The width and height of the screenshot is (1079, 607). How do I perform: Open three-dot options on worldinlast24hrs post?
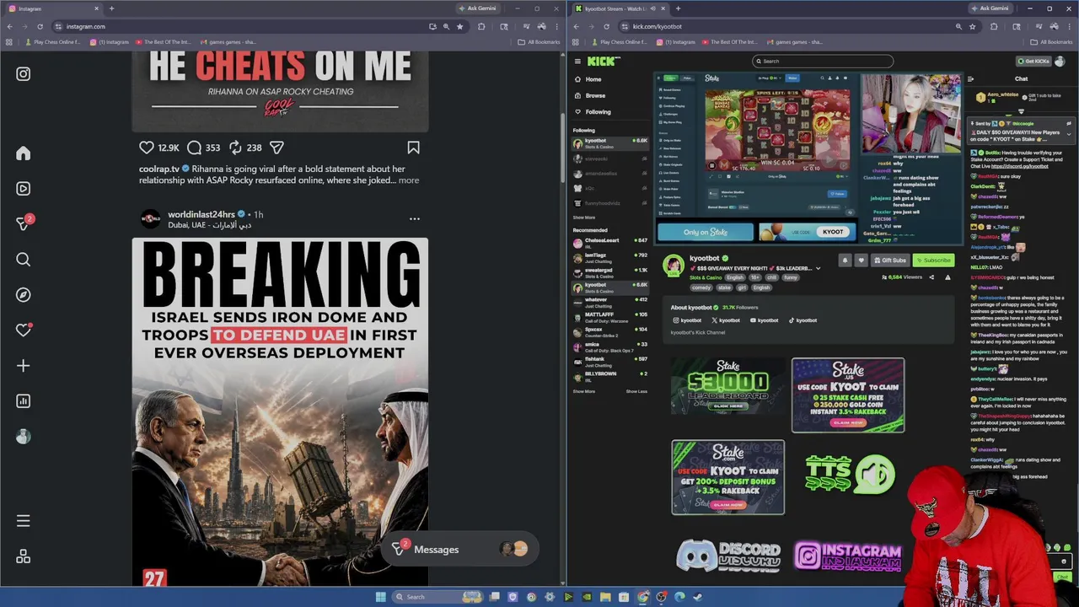[415, 219]
